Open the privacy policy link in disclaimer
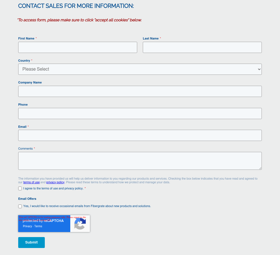Viewport: 280px width, 255px height. [x=55, y=182]
